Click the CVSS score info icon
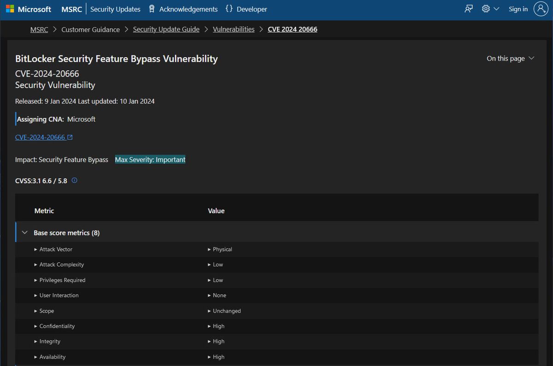Screen dimensions: 553x366 74,180
